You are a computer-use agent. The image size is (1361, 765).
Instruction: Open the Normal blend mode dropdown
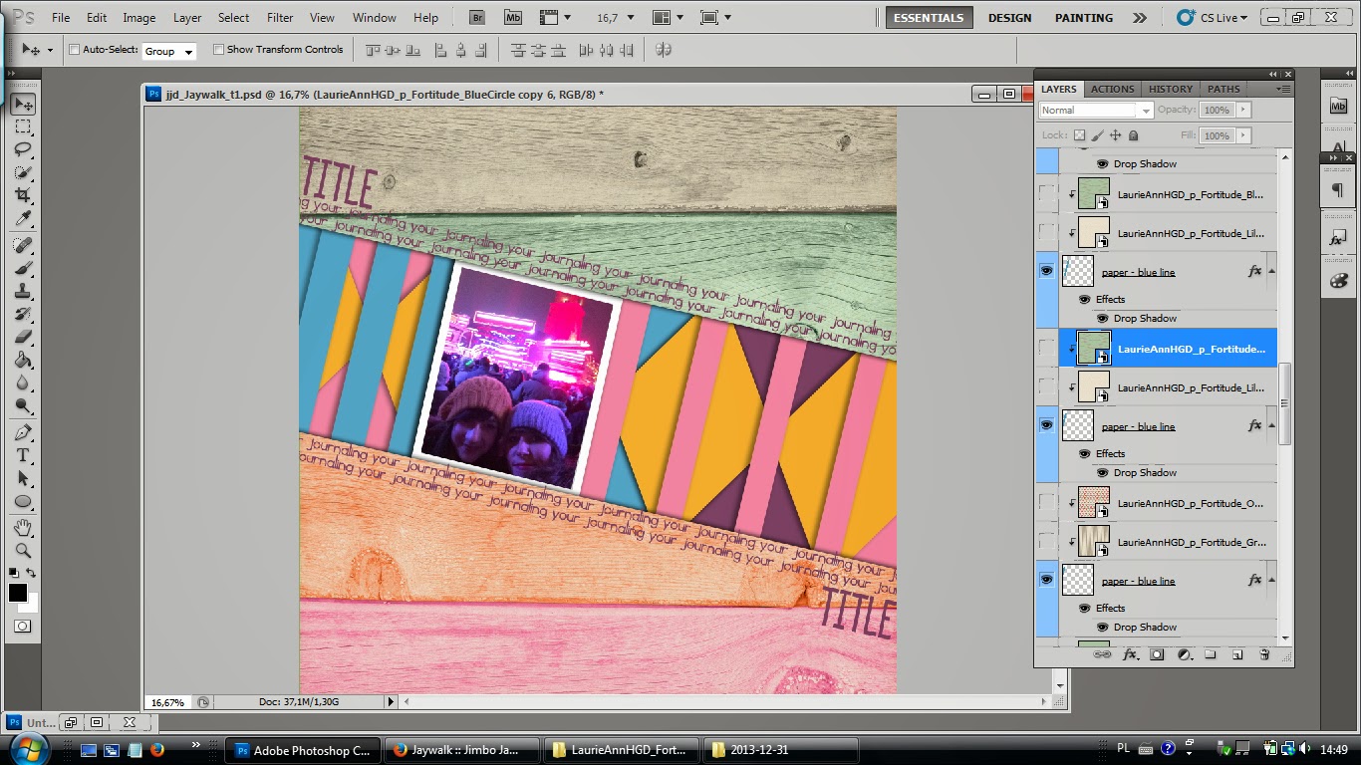click(x=1095, y=111)
